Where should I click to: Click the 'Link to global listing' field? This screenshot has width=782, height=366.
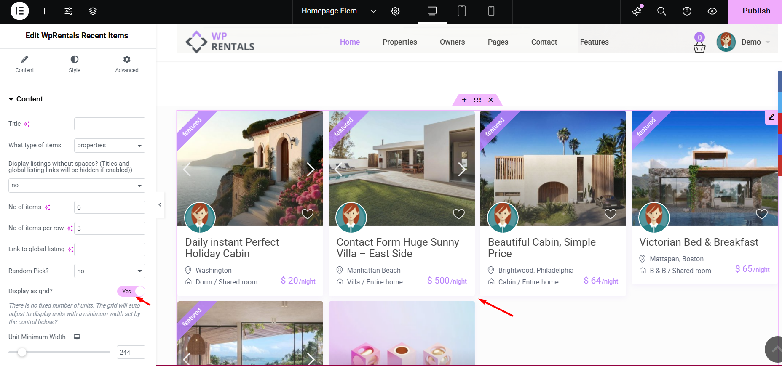(x=110, y=249)
